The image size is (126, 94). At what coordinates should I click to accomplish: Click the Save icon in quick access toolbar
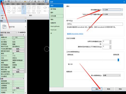[9, 1]
